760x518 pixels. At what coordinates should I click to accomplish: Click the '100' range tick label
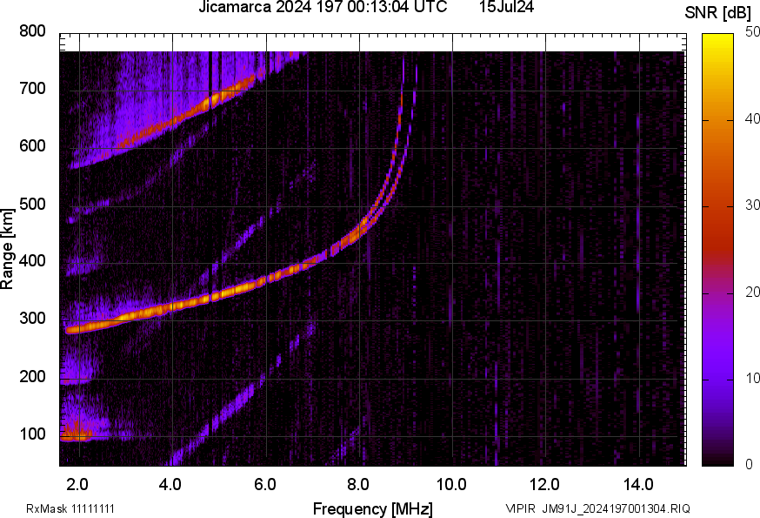[32, 434]
